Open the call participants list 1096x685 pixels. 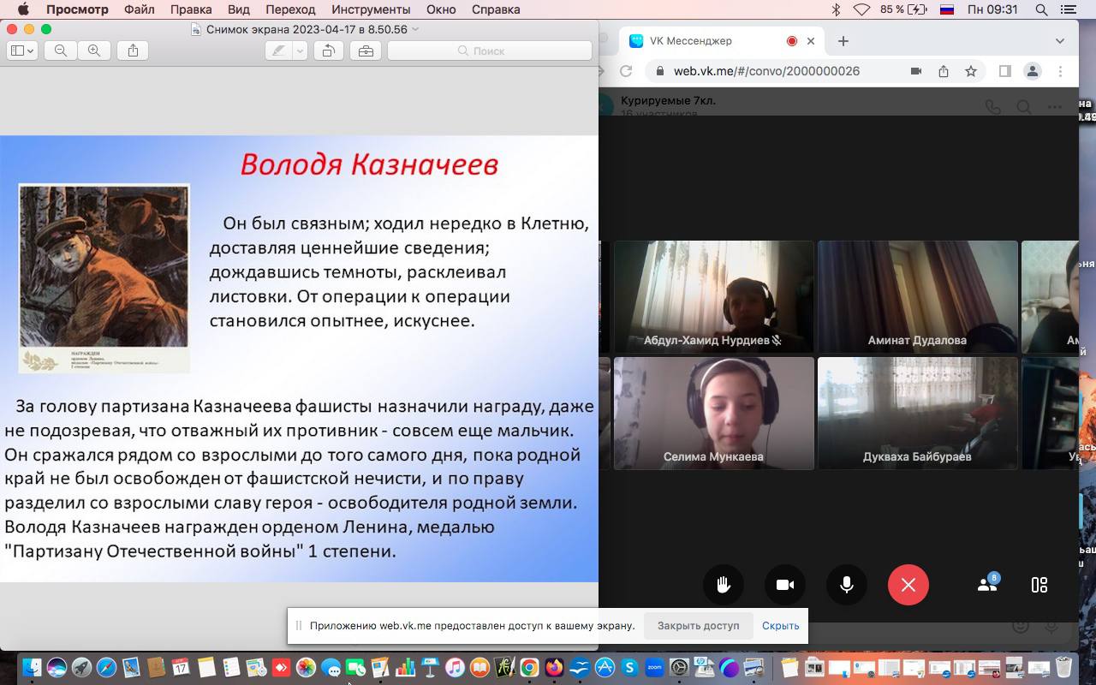coord(987,585)
